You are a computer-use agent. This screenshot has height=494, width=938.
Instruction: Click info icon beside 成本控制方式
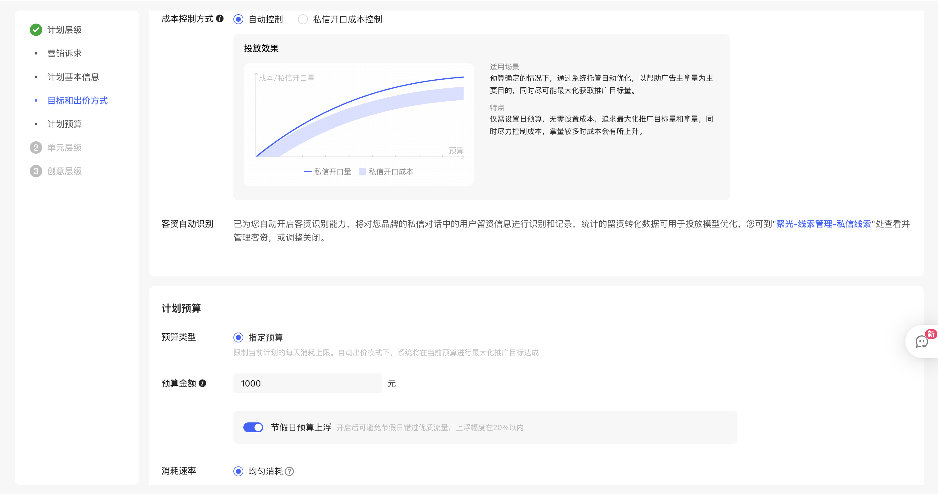click(x=219, y=19)
